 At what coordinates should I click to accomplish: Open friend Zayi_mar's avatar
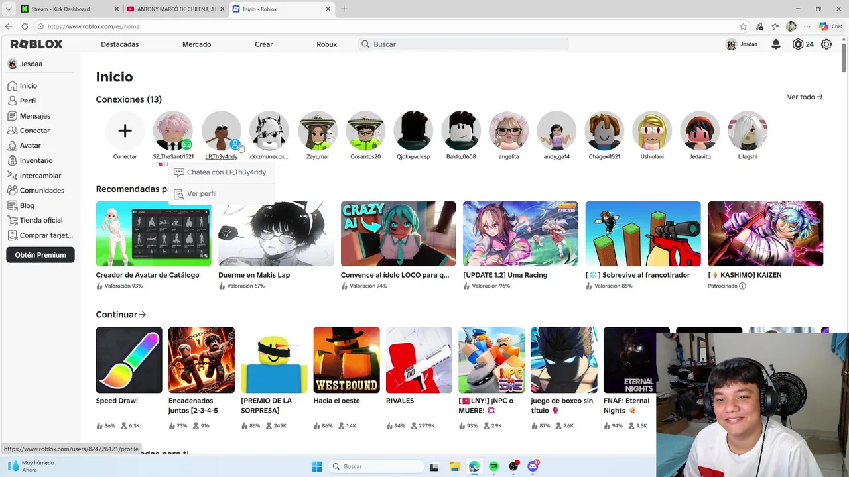click(317, 131)
